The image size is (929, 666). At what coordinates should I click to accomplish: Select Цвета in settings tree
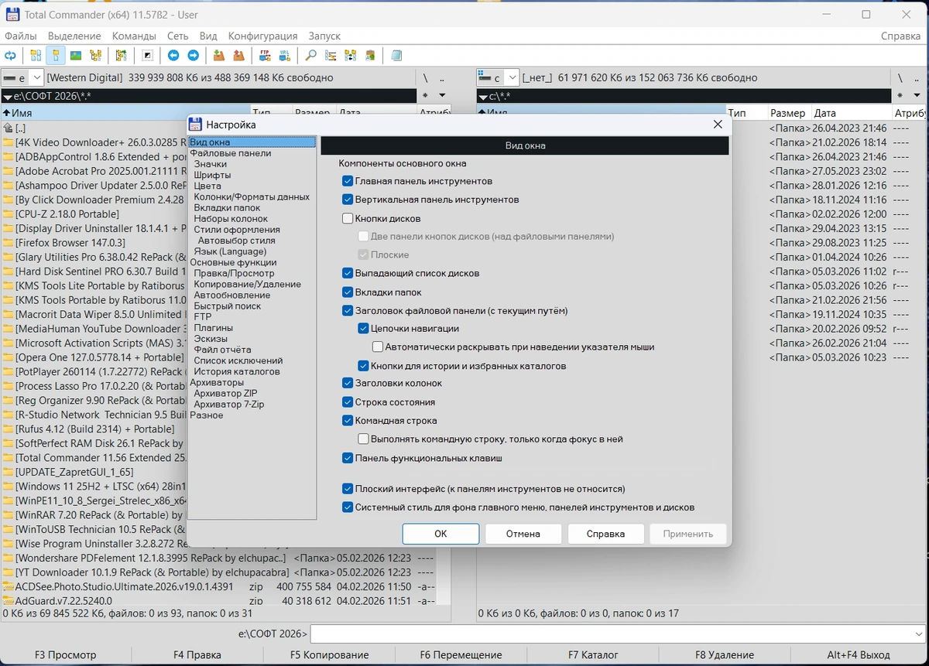[207, 186]
